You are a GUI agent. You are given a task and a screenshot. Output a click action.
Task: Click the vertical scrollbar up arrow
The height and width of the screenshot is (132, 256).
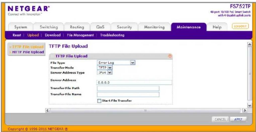click(249, 44)
